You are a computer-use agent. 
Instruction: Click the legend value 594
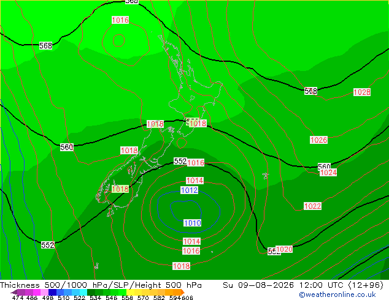pos(175,298)
